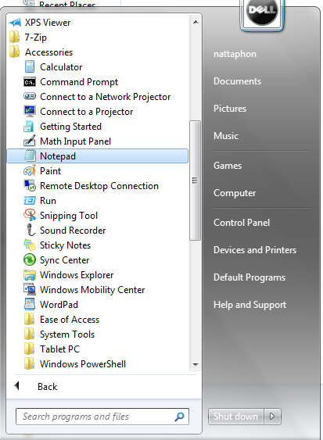Open Control Panel from the right pane

click(241, 223)
